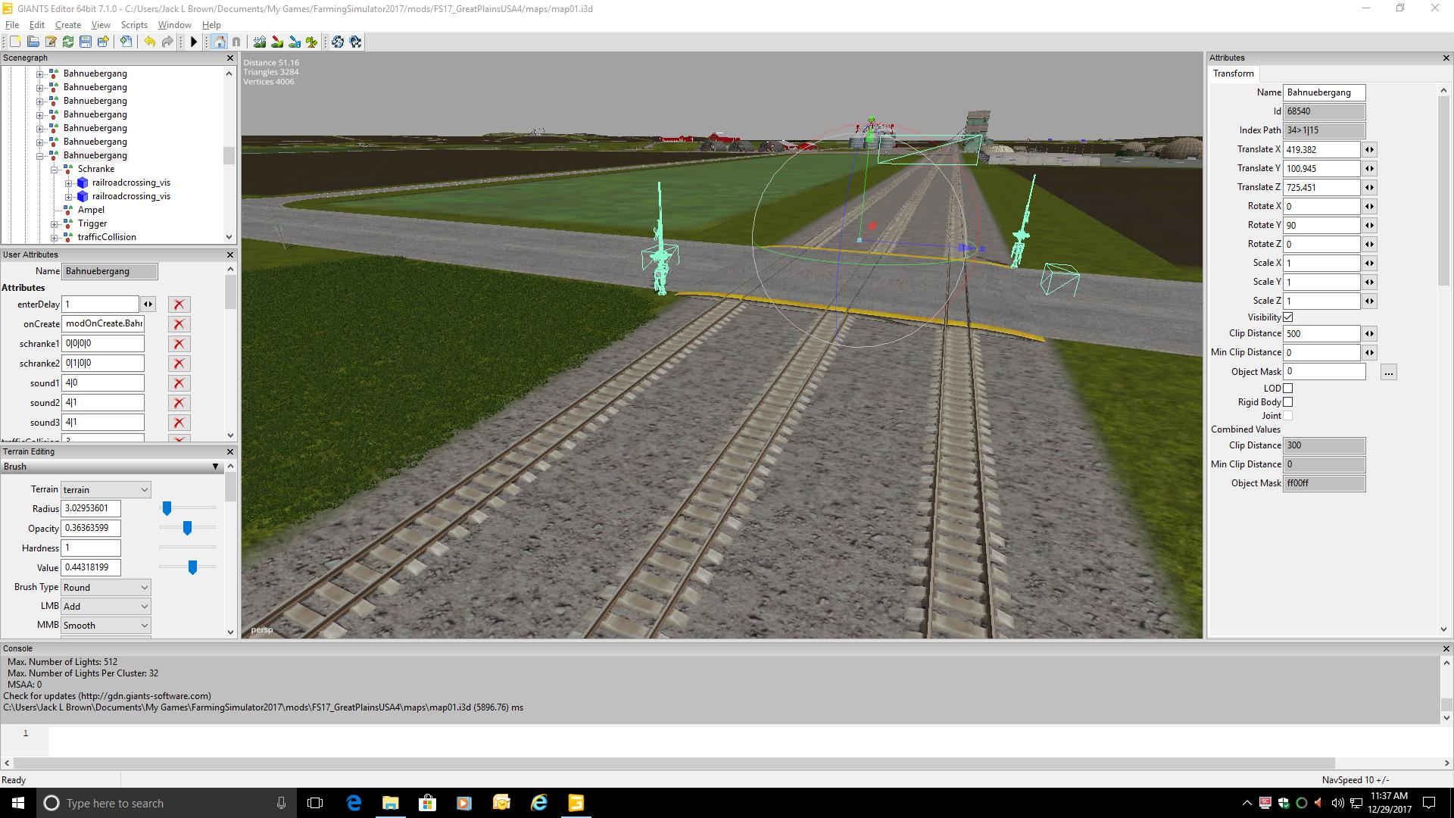Select the foliage paint mode icon

[312, 42]
